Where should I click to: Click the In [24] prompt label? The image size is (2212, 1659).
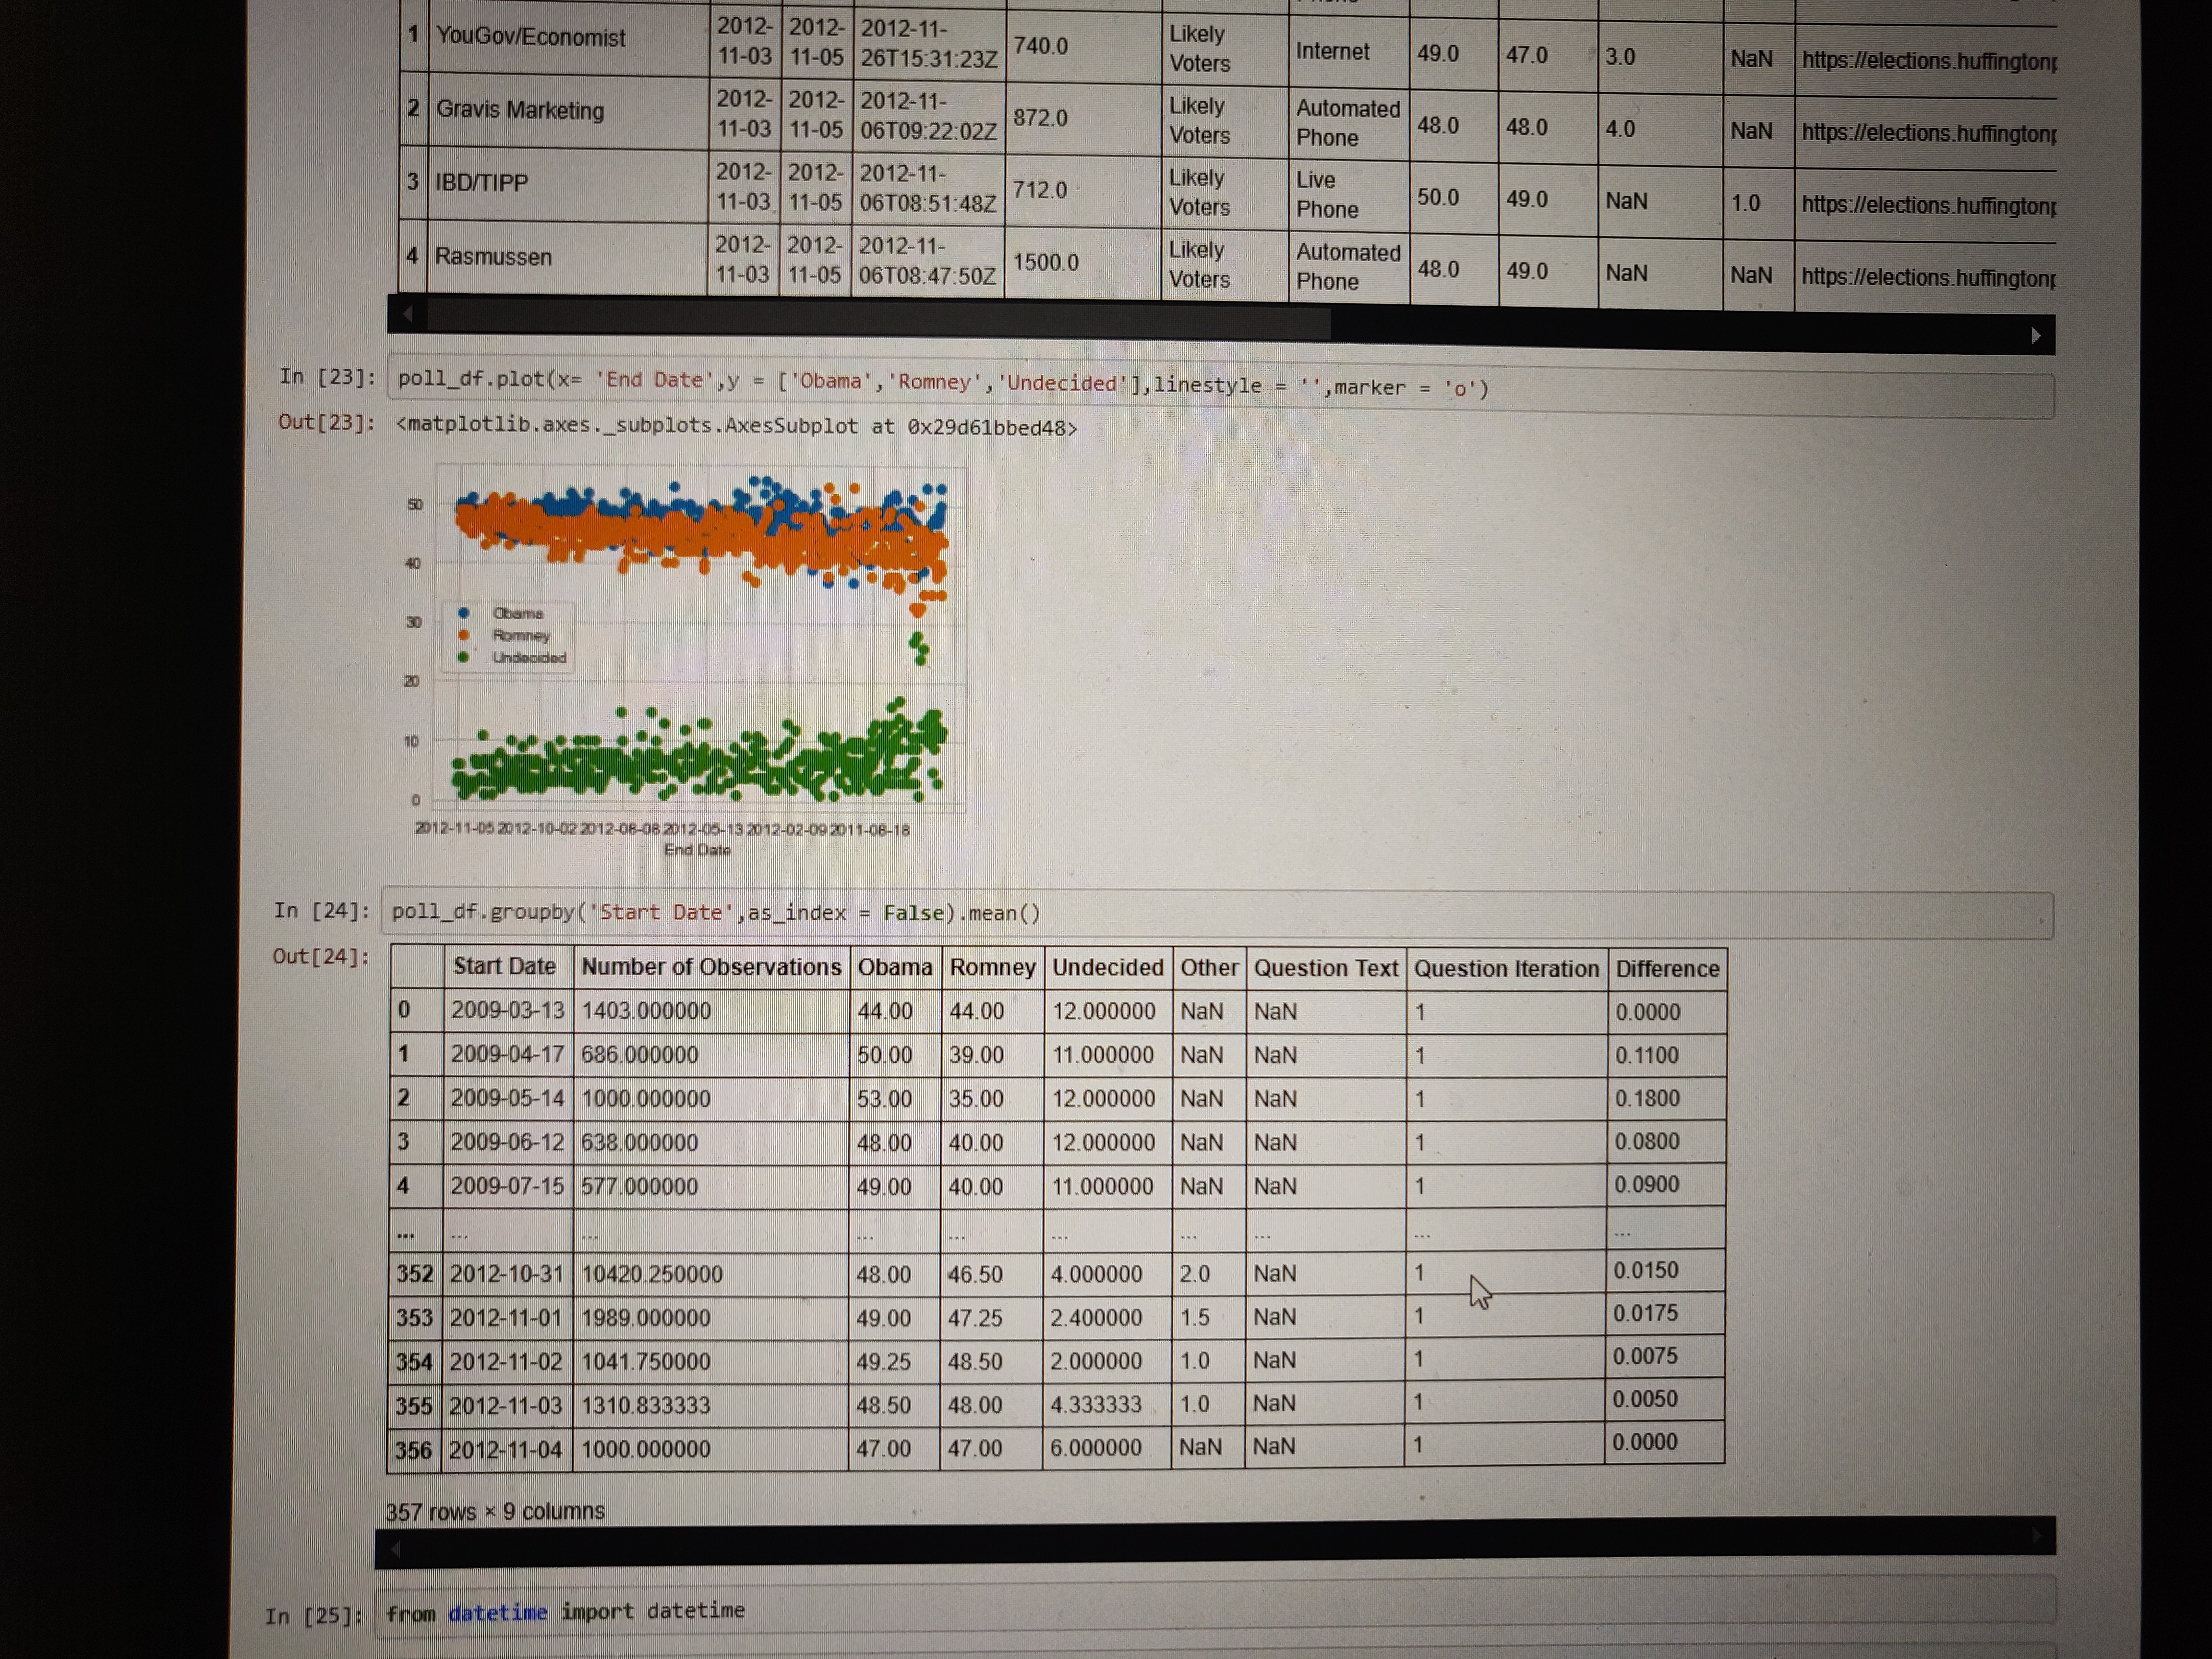tap(321, 911)
